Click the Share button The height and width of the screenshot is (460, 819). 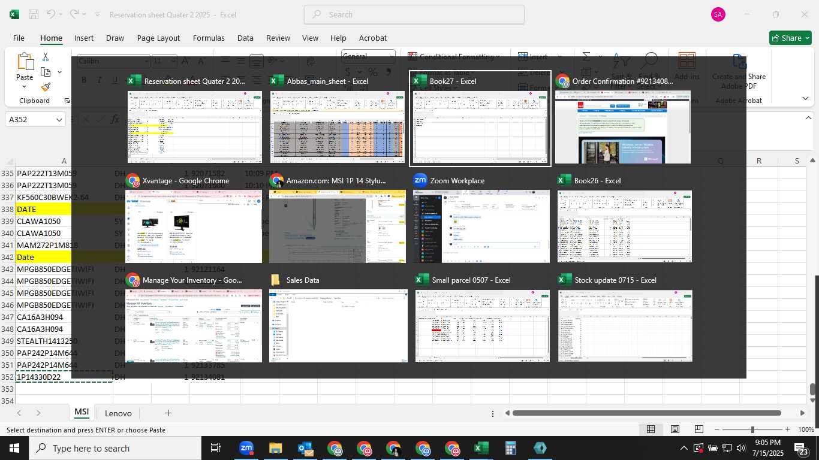click(x=790, y=38)
